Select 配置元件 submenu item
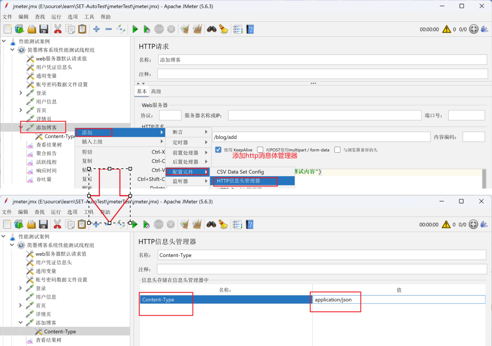 click(188, 172)
